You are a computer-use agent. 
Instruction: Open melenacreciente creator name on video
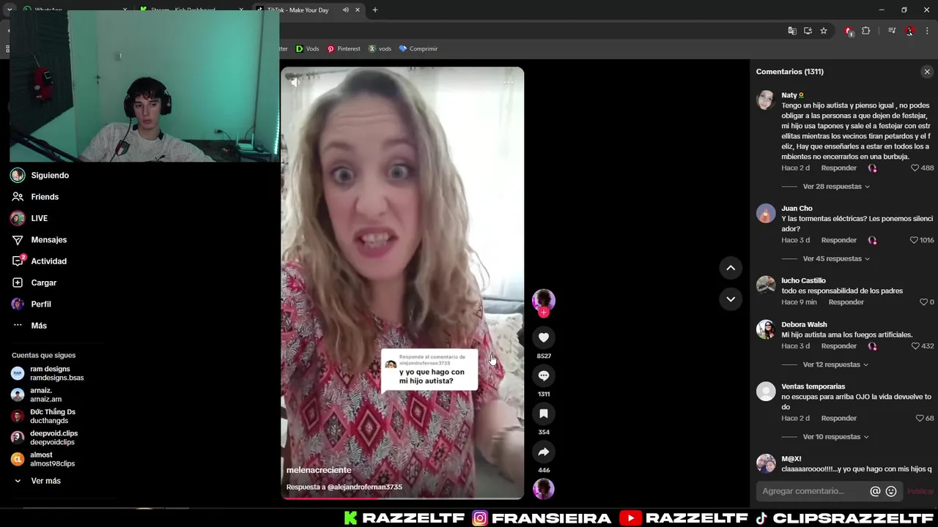pos(319,470)
